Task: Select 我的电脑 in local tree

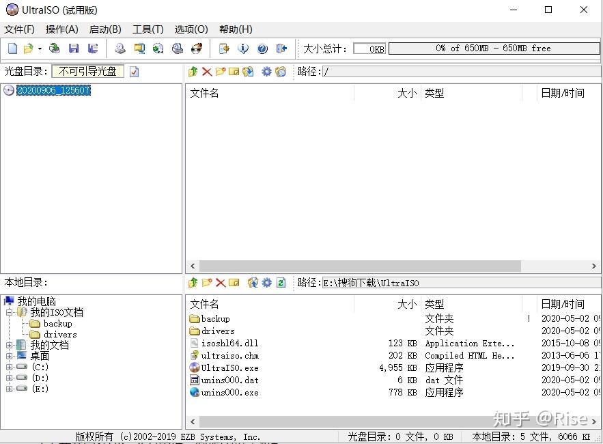Action: tap(36, 301)
